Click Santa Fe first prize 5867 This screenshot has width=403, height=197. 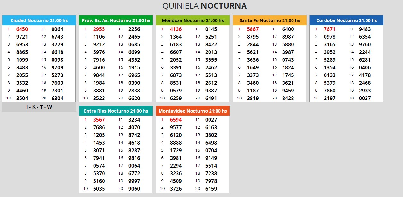click(253, 29)
